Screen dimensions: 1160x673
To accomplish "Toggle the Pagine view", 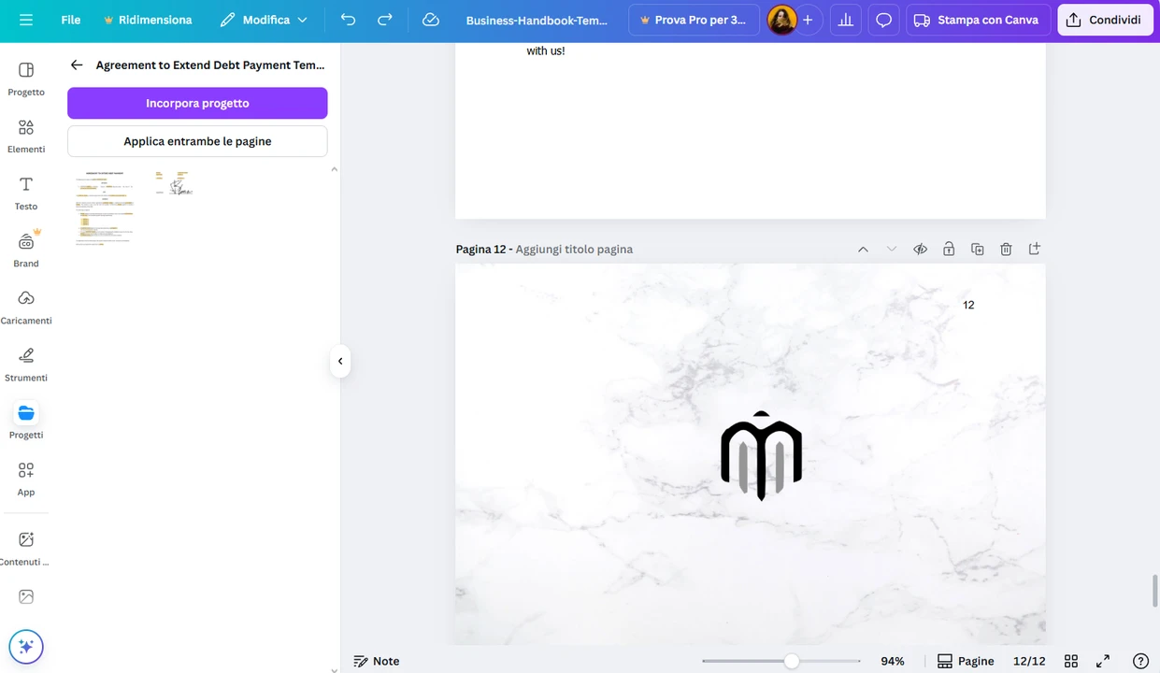I will point(966,661).
